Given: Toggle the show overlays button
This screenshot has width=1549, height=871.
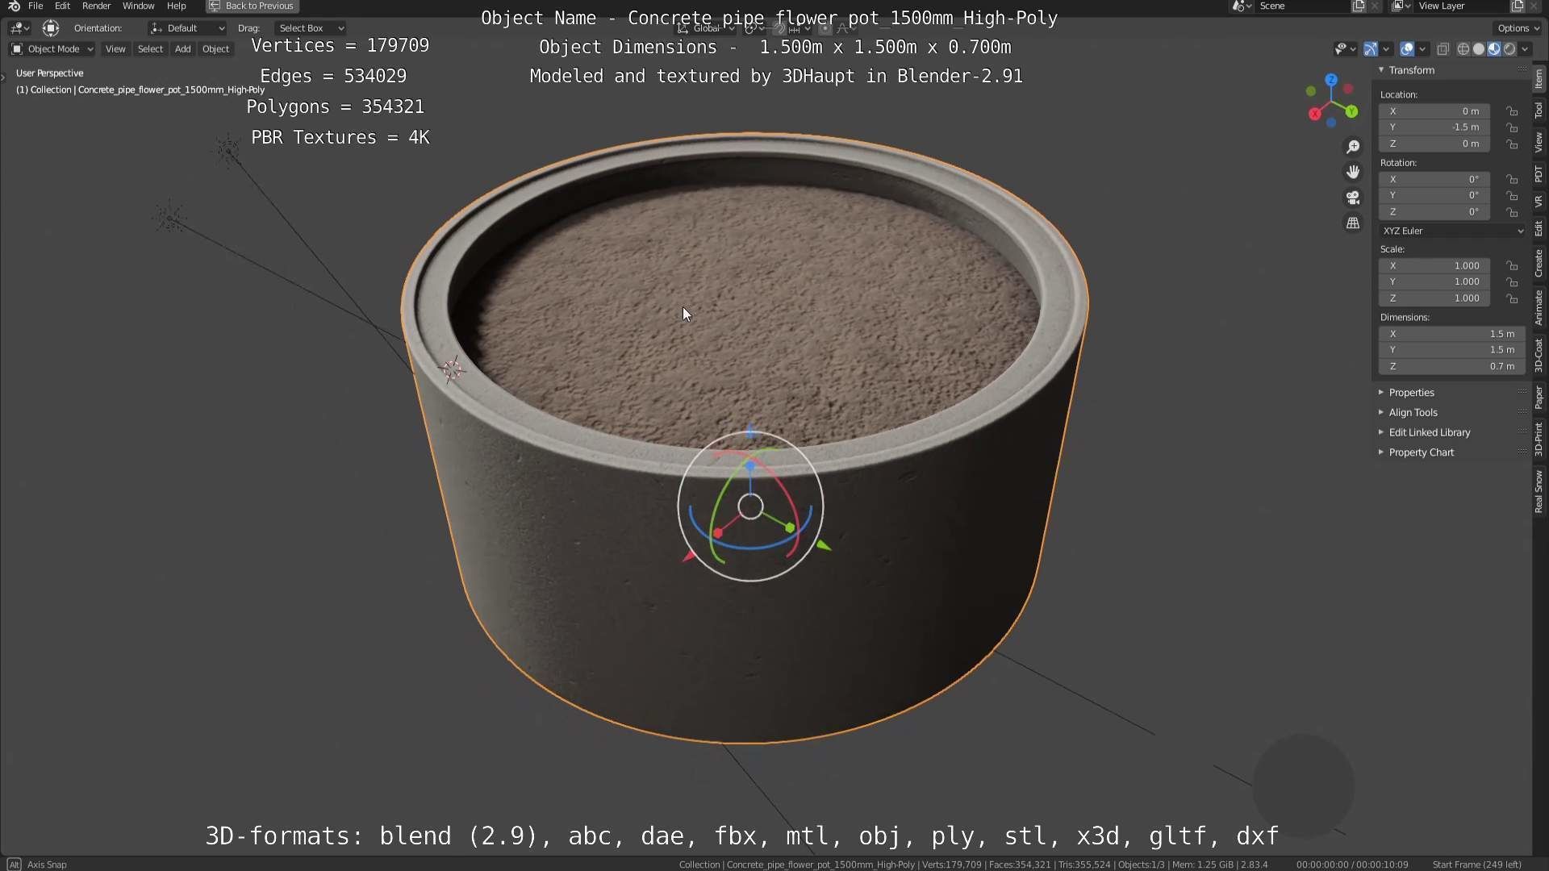Looking at the screenshot, I should coord(1407,49).
